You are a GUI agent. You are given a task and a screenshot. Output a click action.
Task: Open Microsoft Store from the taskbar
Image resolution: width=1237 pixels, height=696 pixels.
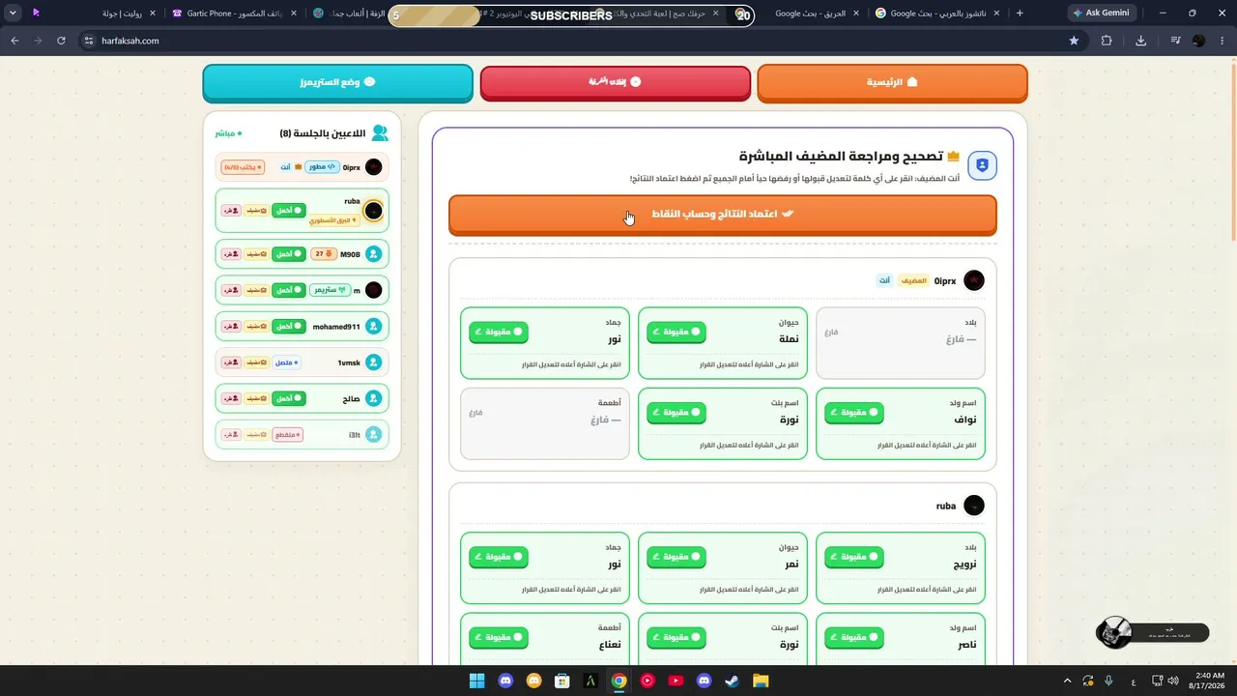[562, 681]
